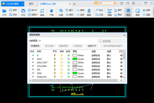Click the fullscreen icon in title bar
The image size is (154, 103).
pos(127,3)
